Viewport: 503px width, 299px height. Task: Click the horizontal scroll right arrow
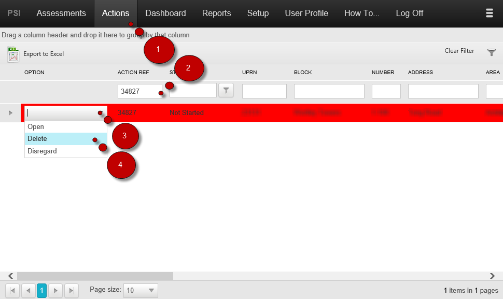pyautogui.click(x=493, y=276)
